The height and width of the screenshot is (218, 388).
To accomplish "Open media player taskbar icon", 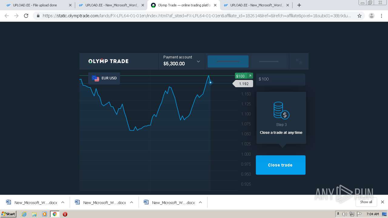I will [x=45, y=214].
